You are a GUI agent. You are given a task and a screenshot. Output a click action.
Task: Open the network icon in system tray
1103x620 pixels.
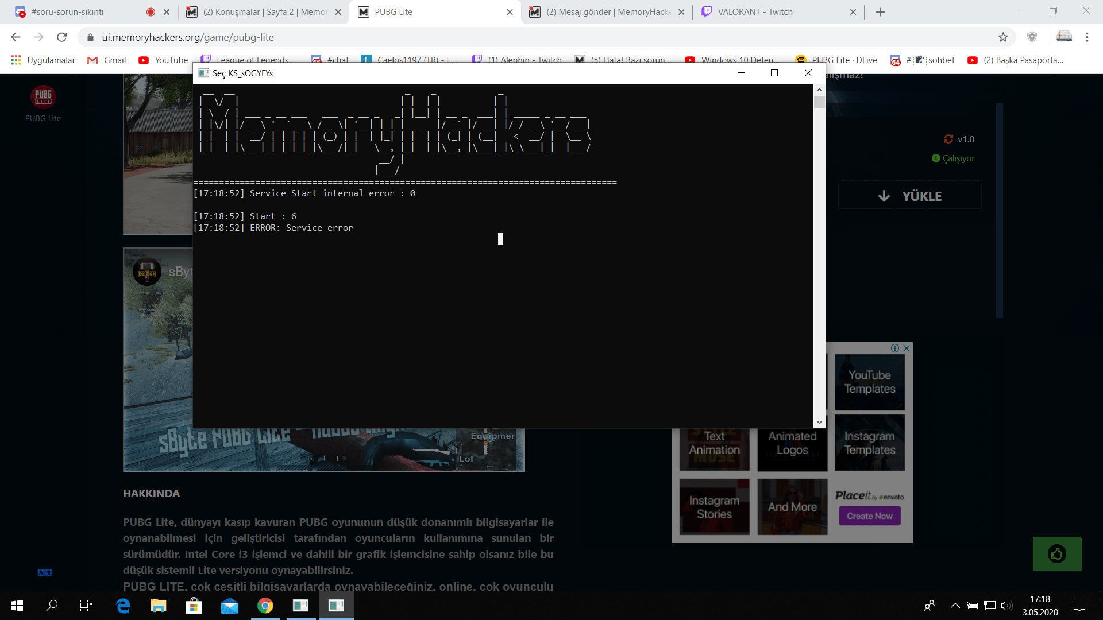990,606
